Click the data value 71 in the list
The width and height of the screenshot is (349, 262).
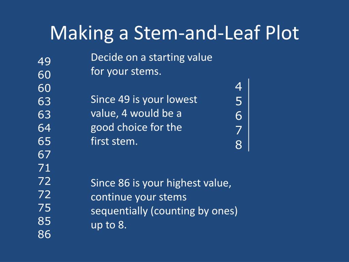pos(44,168)
